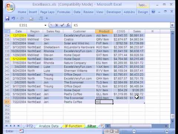Insert a new worksheet tab icon
The height and width of the screenshot is (134, 178).
tap(102, 126)
